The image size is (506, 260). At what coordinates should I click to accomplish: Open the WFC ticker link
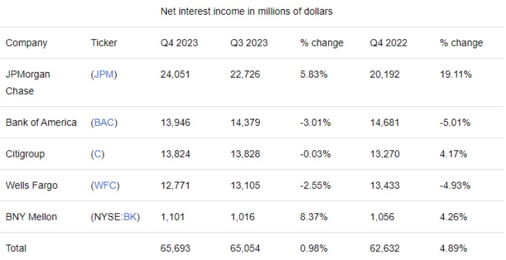pyautogui.click(x=104, y=186)
